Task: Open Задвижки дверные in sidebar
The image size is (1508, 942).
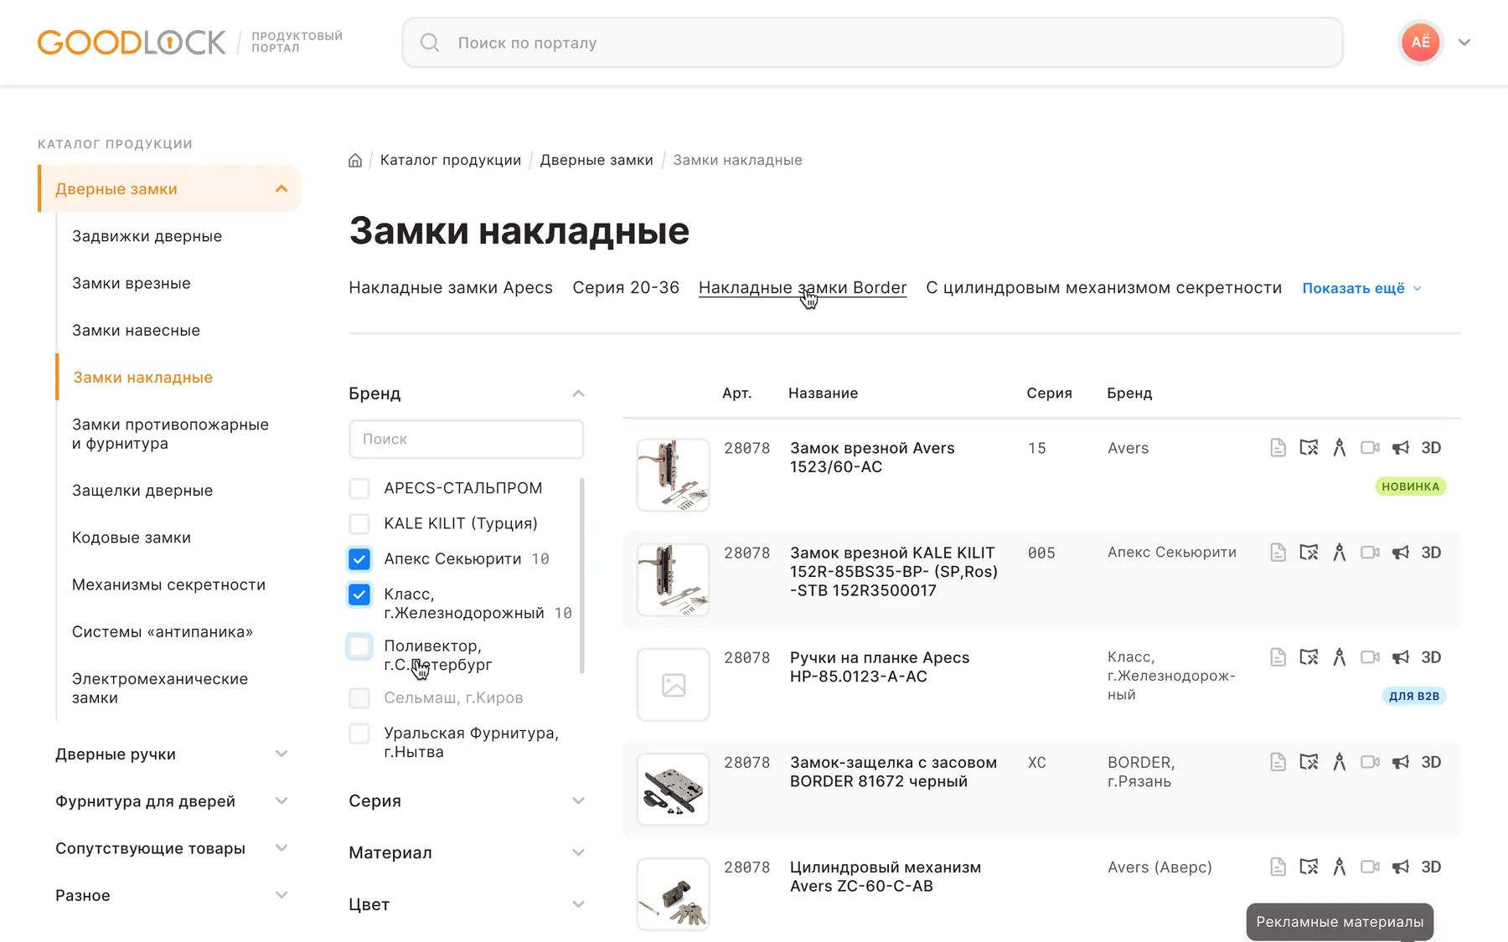Action: point(147,236)
